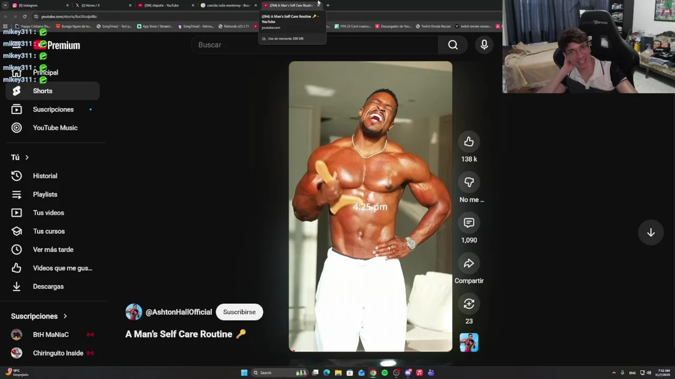This screenshot has height=379, width=675.
Task: Click the Suscribirse button
Action: pos(239,312)
